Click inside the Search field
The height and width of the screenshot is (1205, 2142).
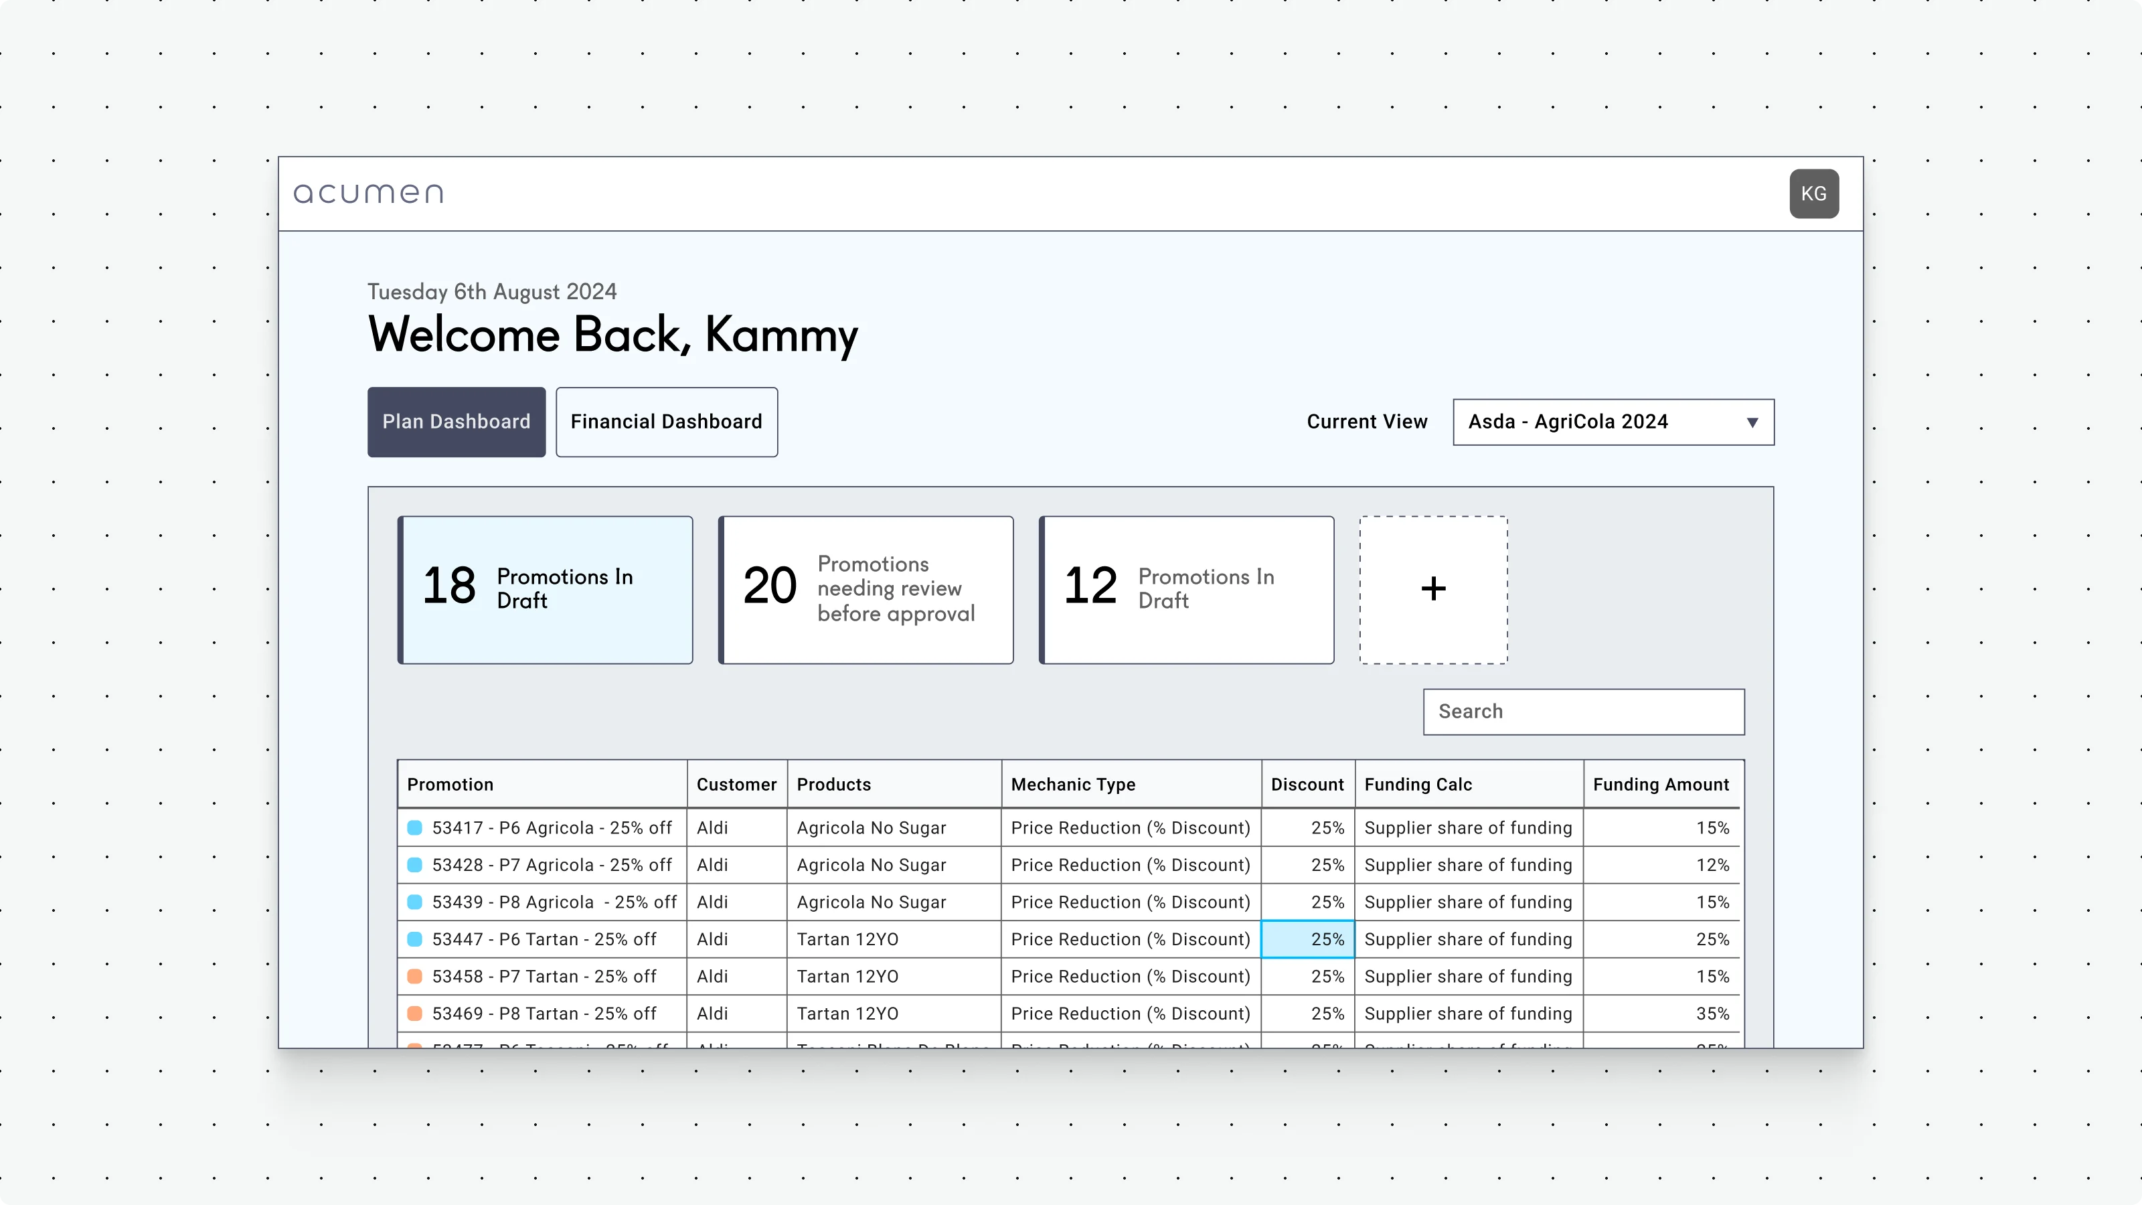pyautogui.click(x=1582, y=711)
